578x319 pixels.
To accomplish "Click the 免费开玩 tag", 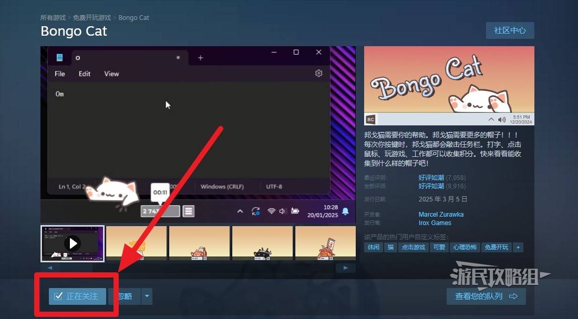I will pos(496,247).
